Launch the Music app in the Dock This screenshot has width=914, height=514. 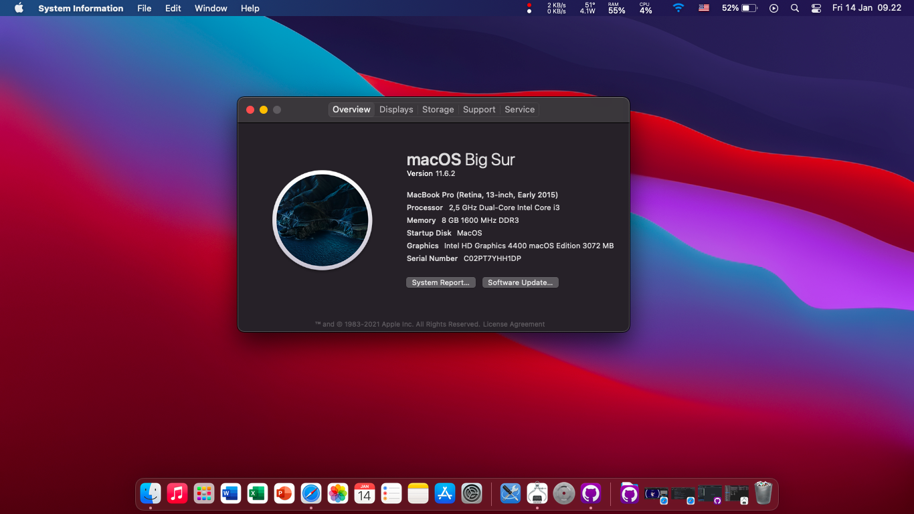177,494
